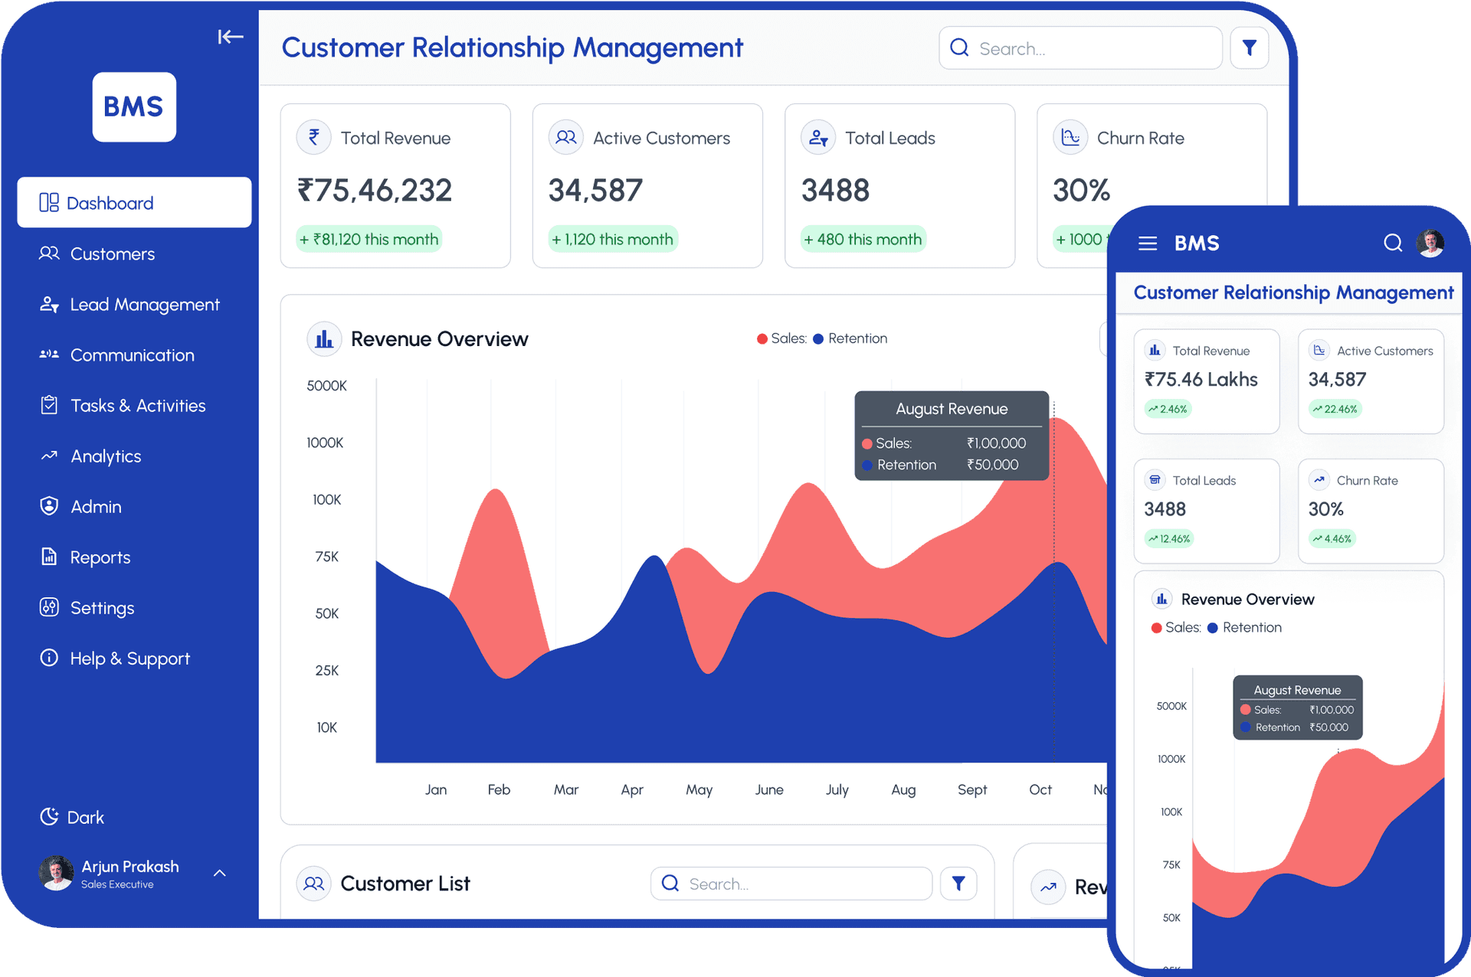The width and height of the screenshot is (1471, 977).
Task: Select the Communication icon
Action: click(x=48, y=355)
